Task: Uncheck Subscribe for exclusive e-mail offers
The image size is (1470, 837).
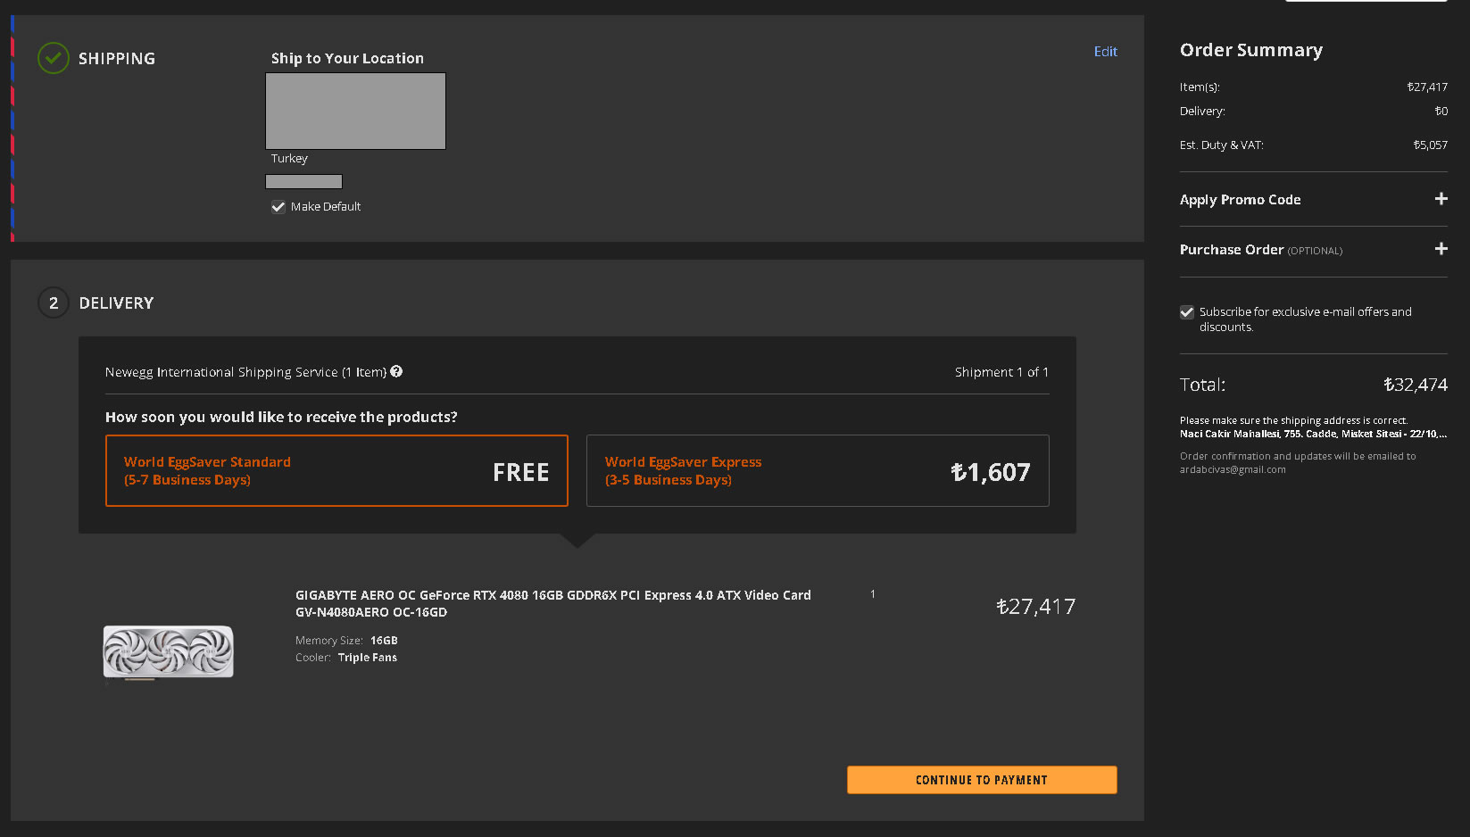Action: pos(1187,312)
